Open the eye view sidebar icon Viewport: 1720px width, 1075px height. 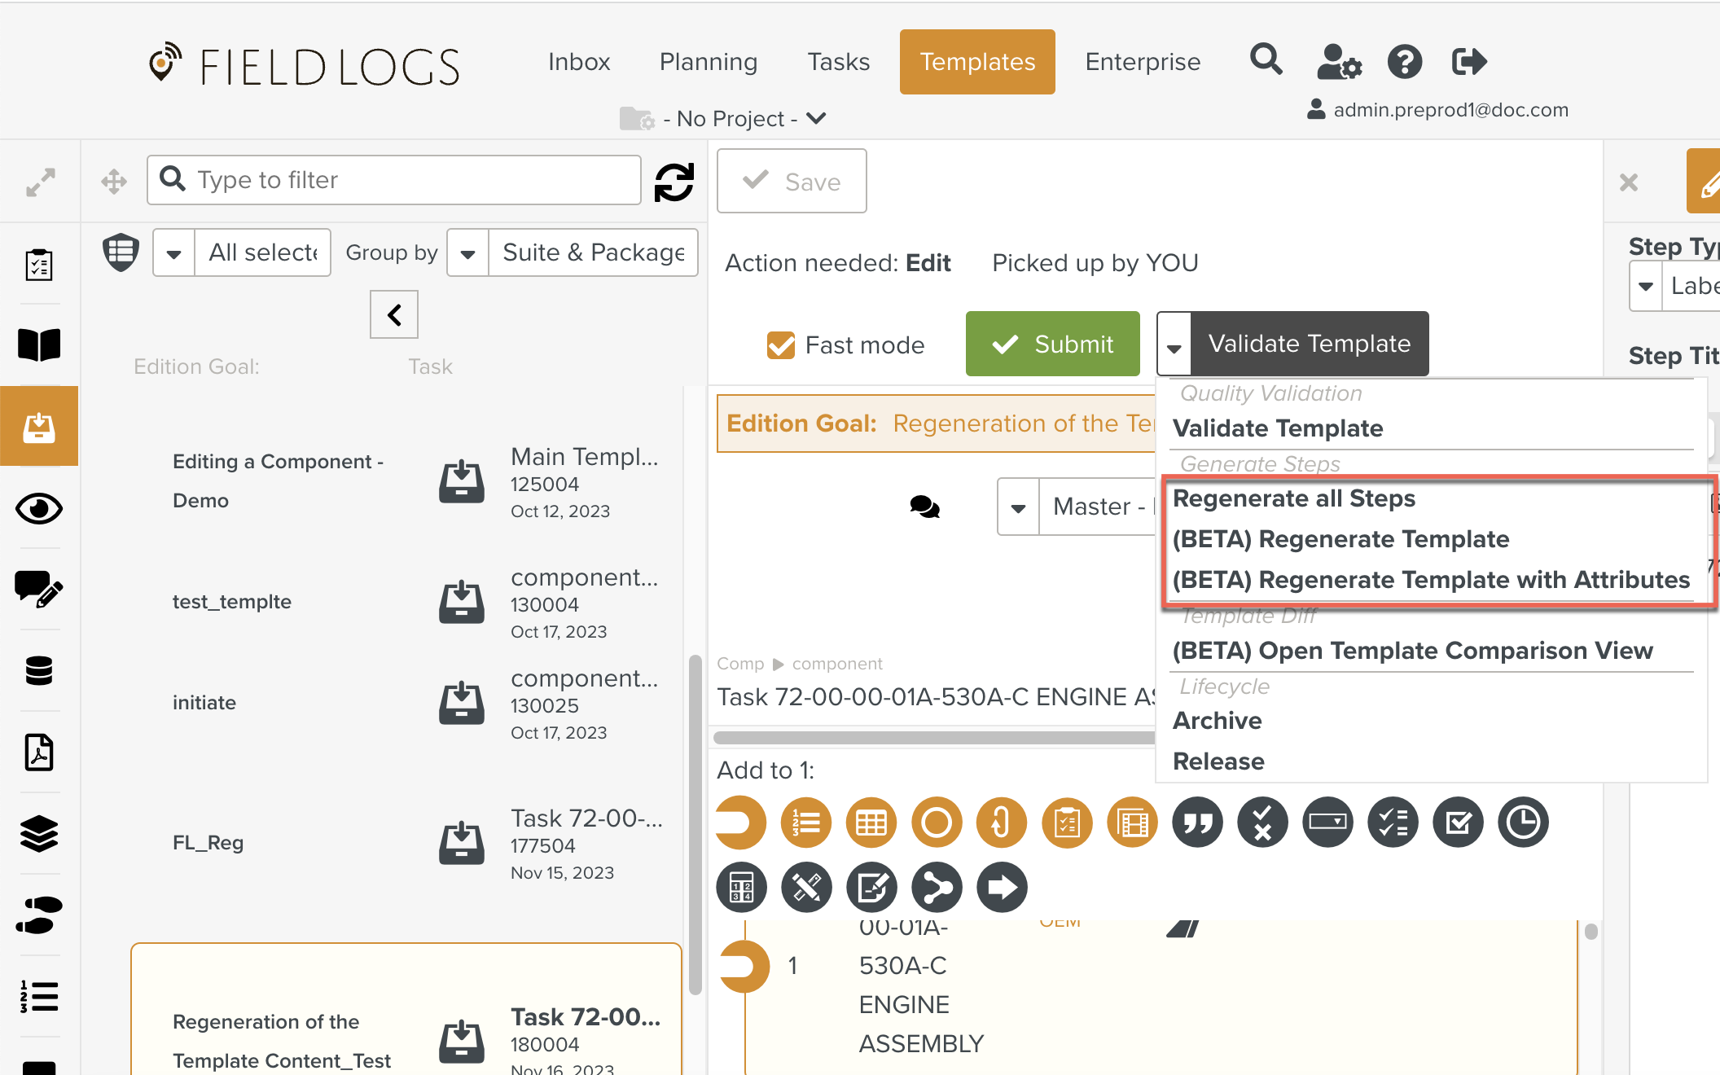[x=39, y=509]
